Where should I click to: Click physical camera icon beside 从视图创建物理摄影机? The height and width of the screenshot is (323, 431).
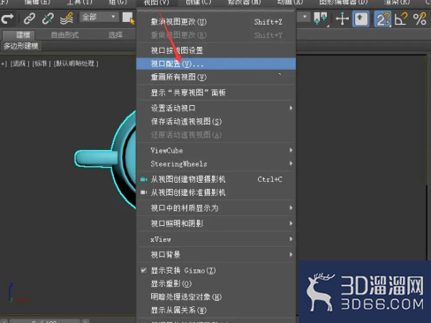pyautogui.click(x=144, y=179)
